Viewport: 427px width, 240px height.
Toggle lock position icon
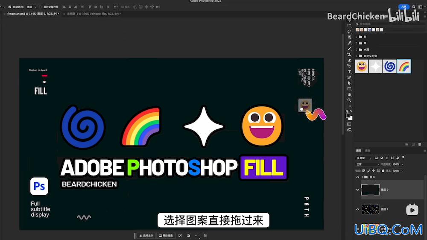pyautogui.click(x=373, y=171)
